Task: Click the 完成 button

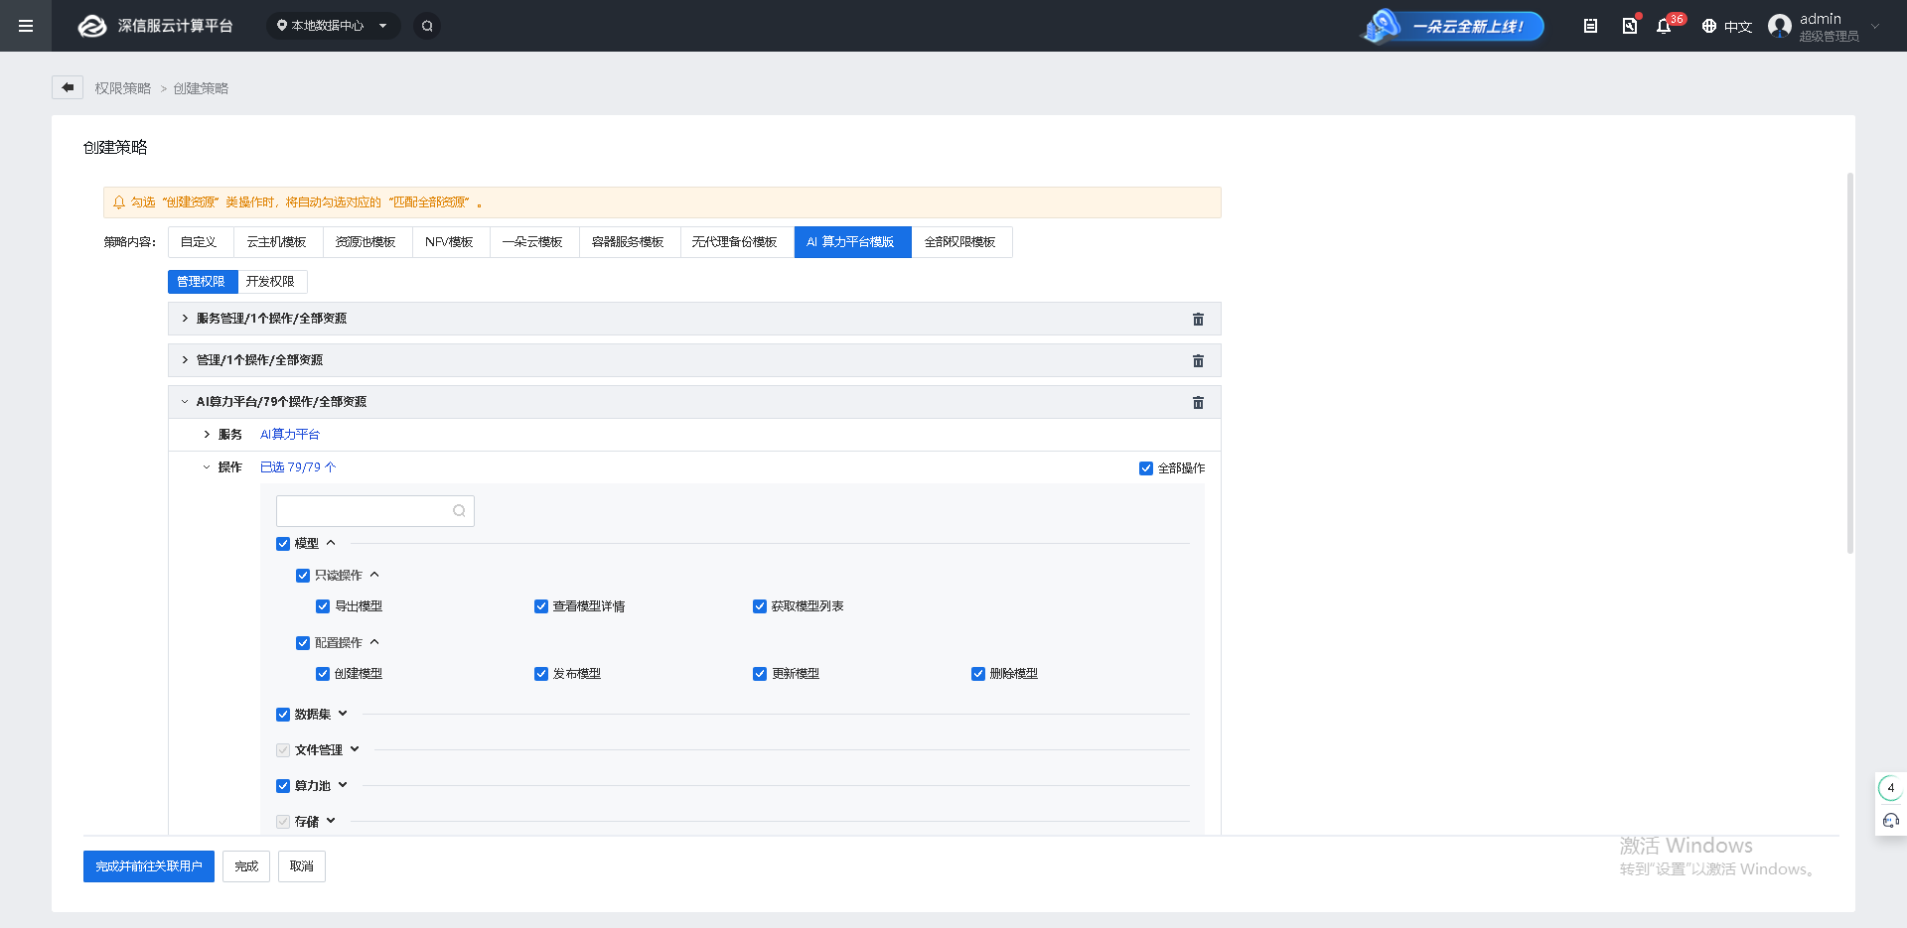Action: [246, 866]
